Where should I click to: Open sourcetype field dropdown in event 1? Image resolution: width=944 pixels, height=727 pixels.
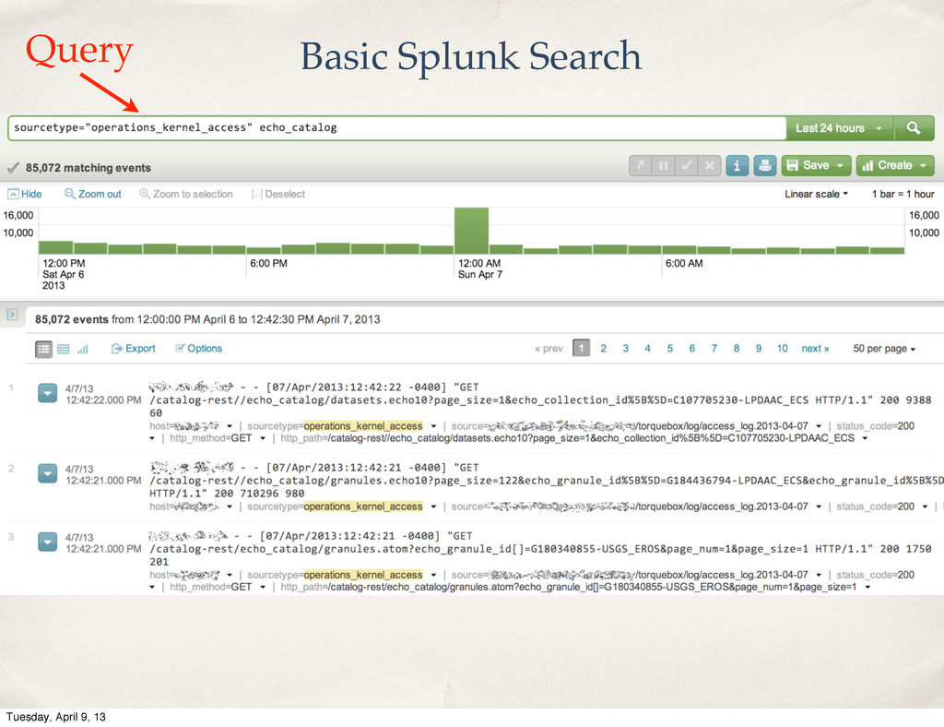(433, 426)
